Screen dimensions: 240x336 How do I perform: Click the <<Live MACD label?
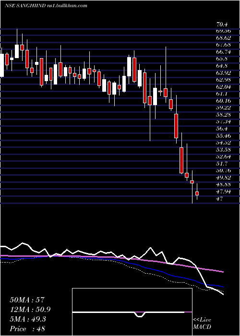coord(202,324)
